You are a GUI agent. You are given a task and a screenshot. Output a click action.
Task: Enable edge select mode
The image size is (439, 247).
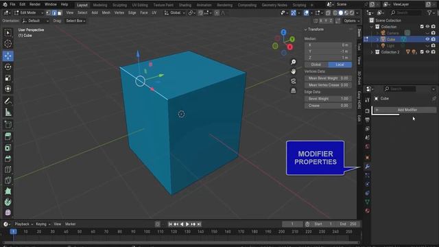[54, 13]
